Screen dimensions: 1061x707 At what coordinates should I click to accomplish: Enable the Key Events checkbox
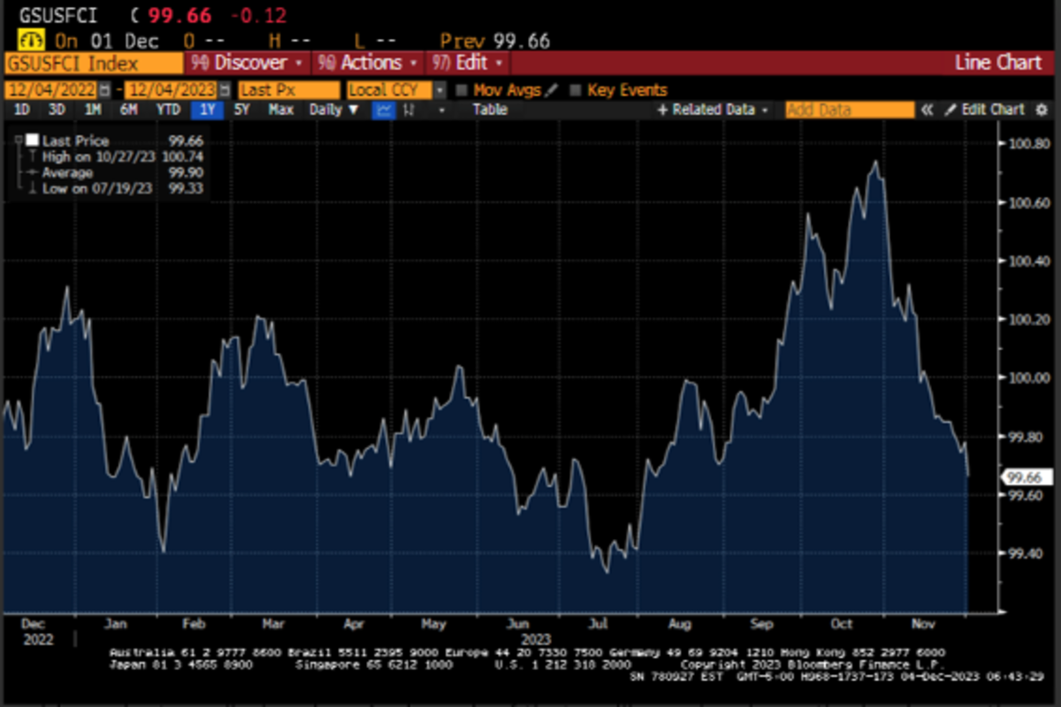[x=576, y=90]
